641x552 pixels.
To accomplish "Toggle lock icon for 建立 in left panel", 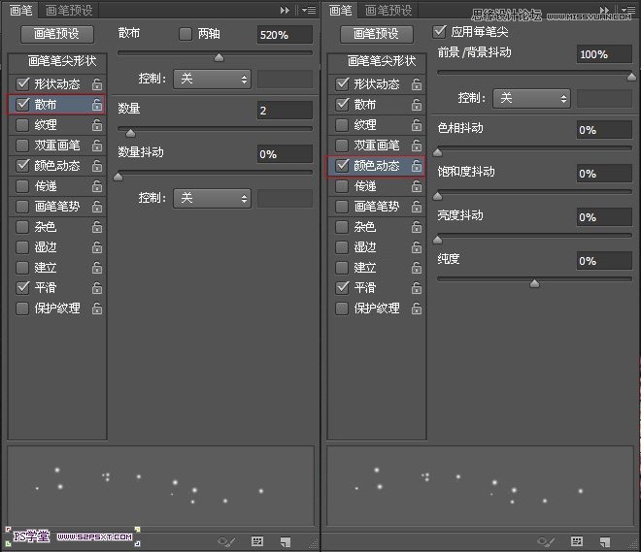I will (x=97, y=268).
